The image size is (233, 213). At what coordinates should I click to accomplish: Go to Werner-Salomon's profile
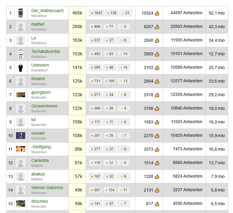point(47,188)
